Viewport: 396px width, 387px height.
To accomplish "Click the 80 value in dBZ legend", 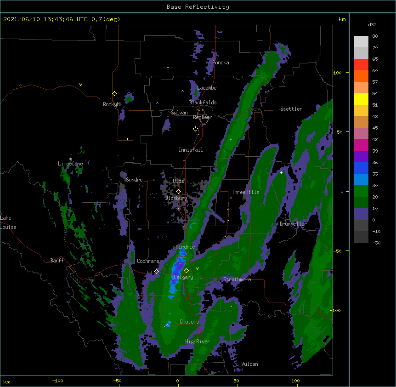I will pyautogui.click(x=375, y=36).
